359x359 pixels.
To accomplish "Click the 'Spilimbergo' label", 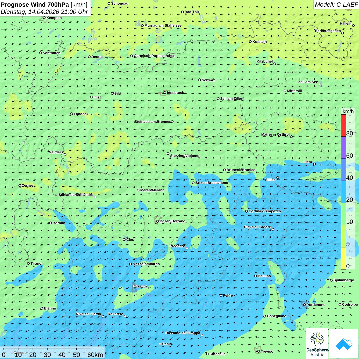I will [x=344, y=280].
